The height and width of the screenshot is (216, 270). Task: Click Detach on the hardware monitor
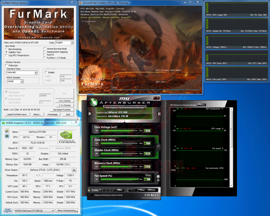pyautogui.click(x=202, y=105)
